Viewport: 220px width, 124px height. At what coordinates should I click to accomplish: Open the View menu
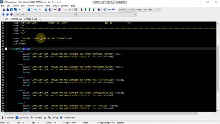(23, 6)
